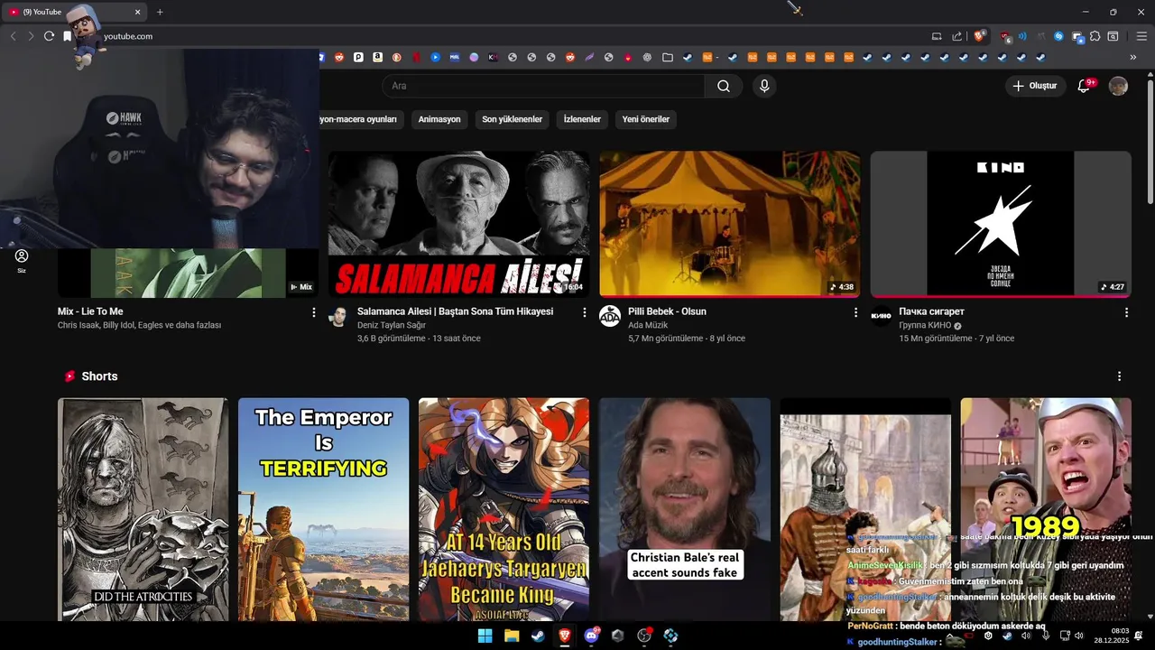Open Deniz Taylan Sağır channel avatar
This screenshot has width=1155, height=650.
[339, 316]
